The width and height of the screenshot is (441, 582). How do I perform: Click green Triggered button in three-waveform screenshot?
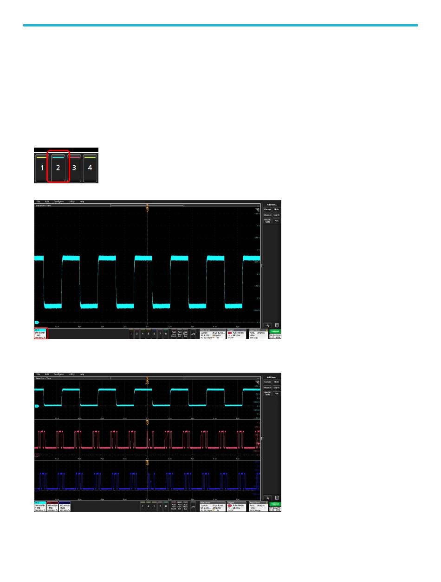[x=275, y=504]
